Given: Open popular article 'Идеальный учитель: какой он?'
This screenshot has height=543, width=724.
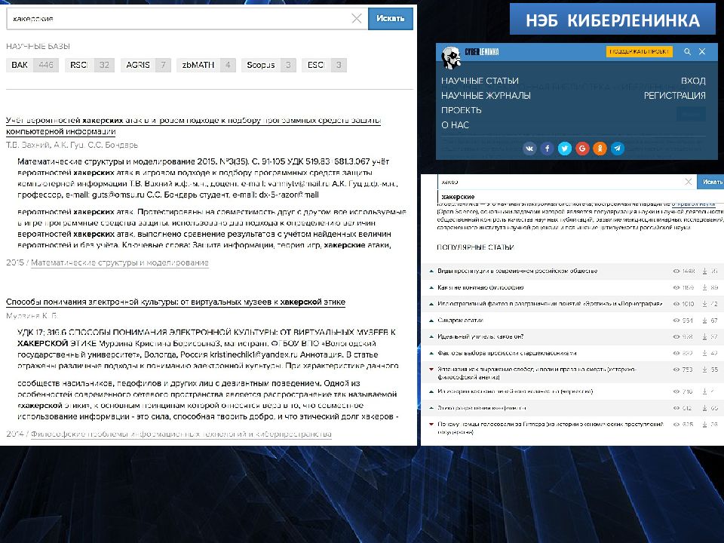Looking at the screenshot, I should [x=480, y=336].
